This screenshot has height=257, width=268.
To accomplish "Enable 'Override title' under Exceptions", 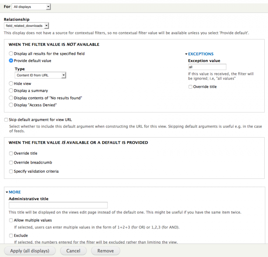I will point(190,87).
